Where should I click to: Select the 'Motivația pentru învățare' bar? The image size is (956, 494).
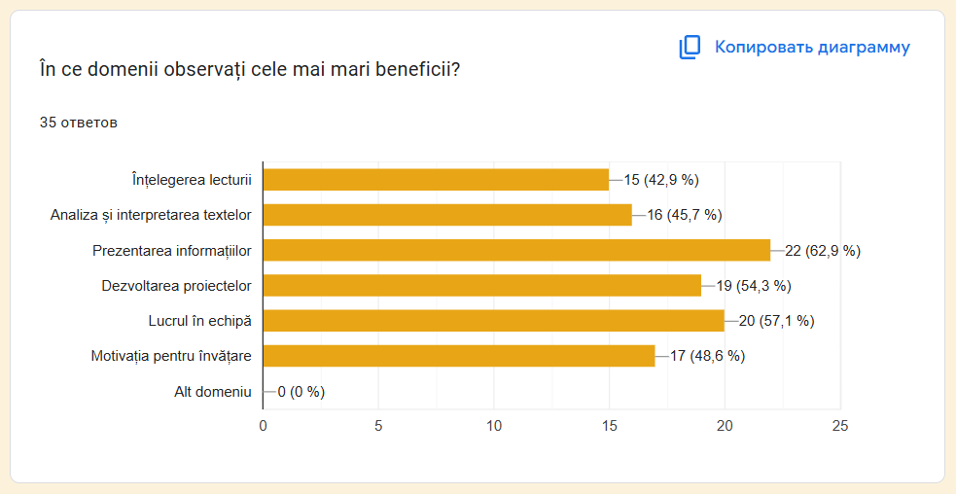click(459, 356)
